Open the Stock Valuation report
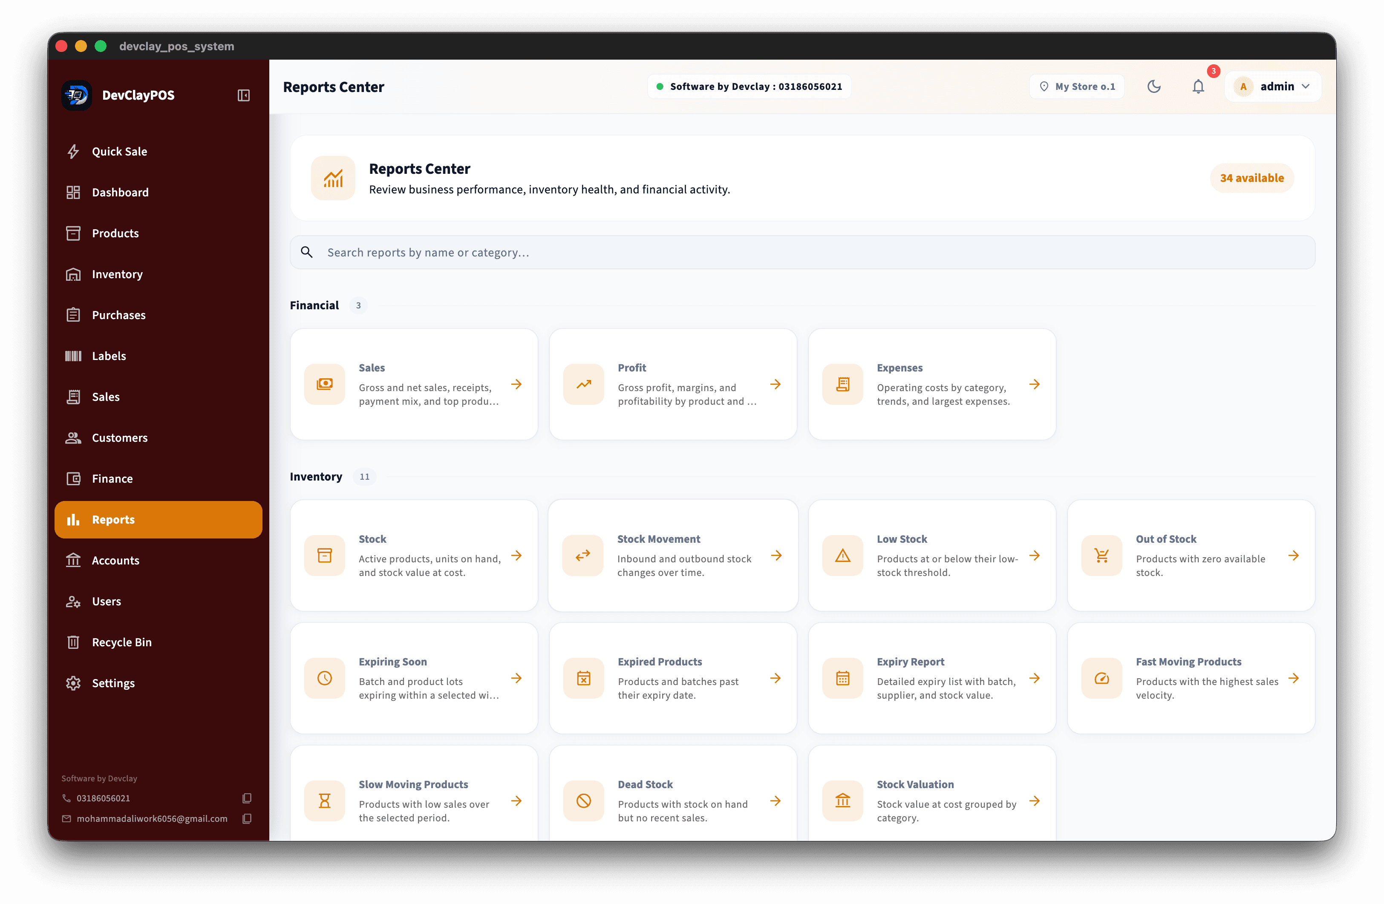This screenshot has width=1384, height=904. [932, 794]
